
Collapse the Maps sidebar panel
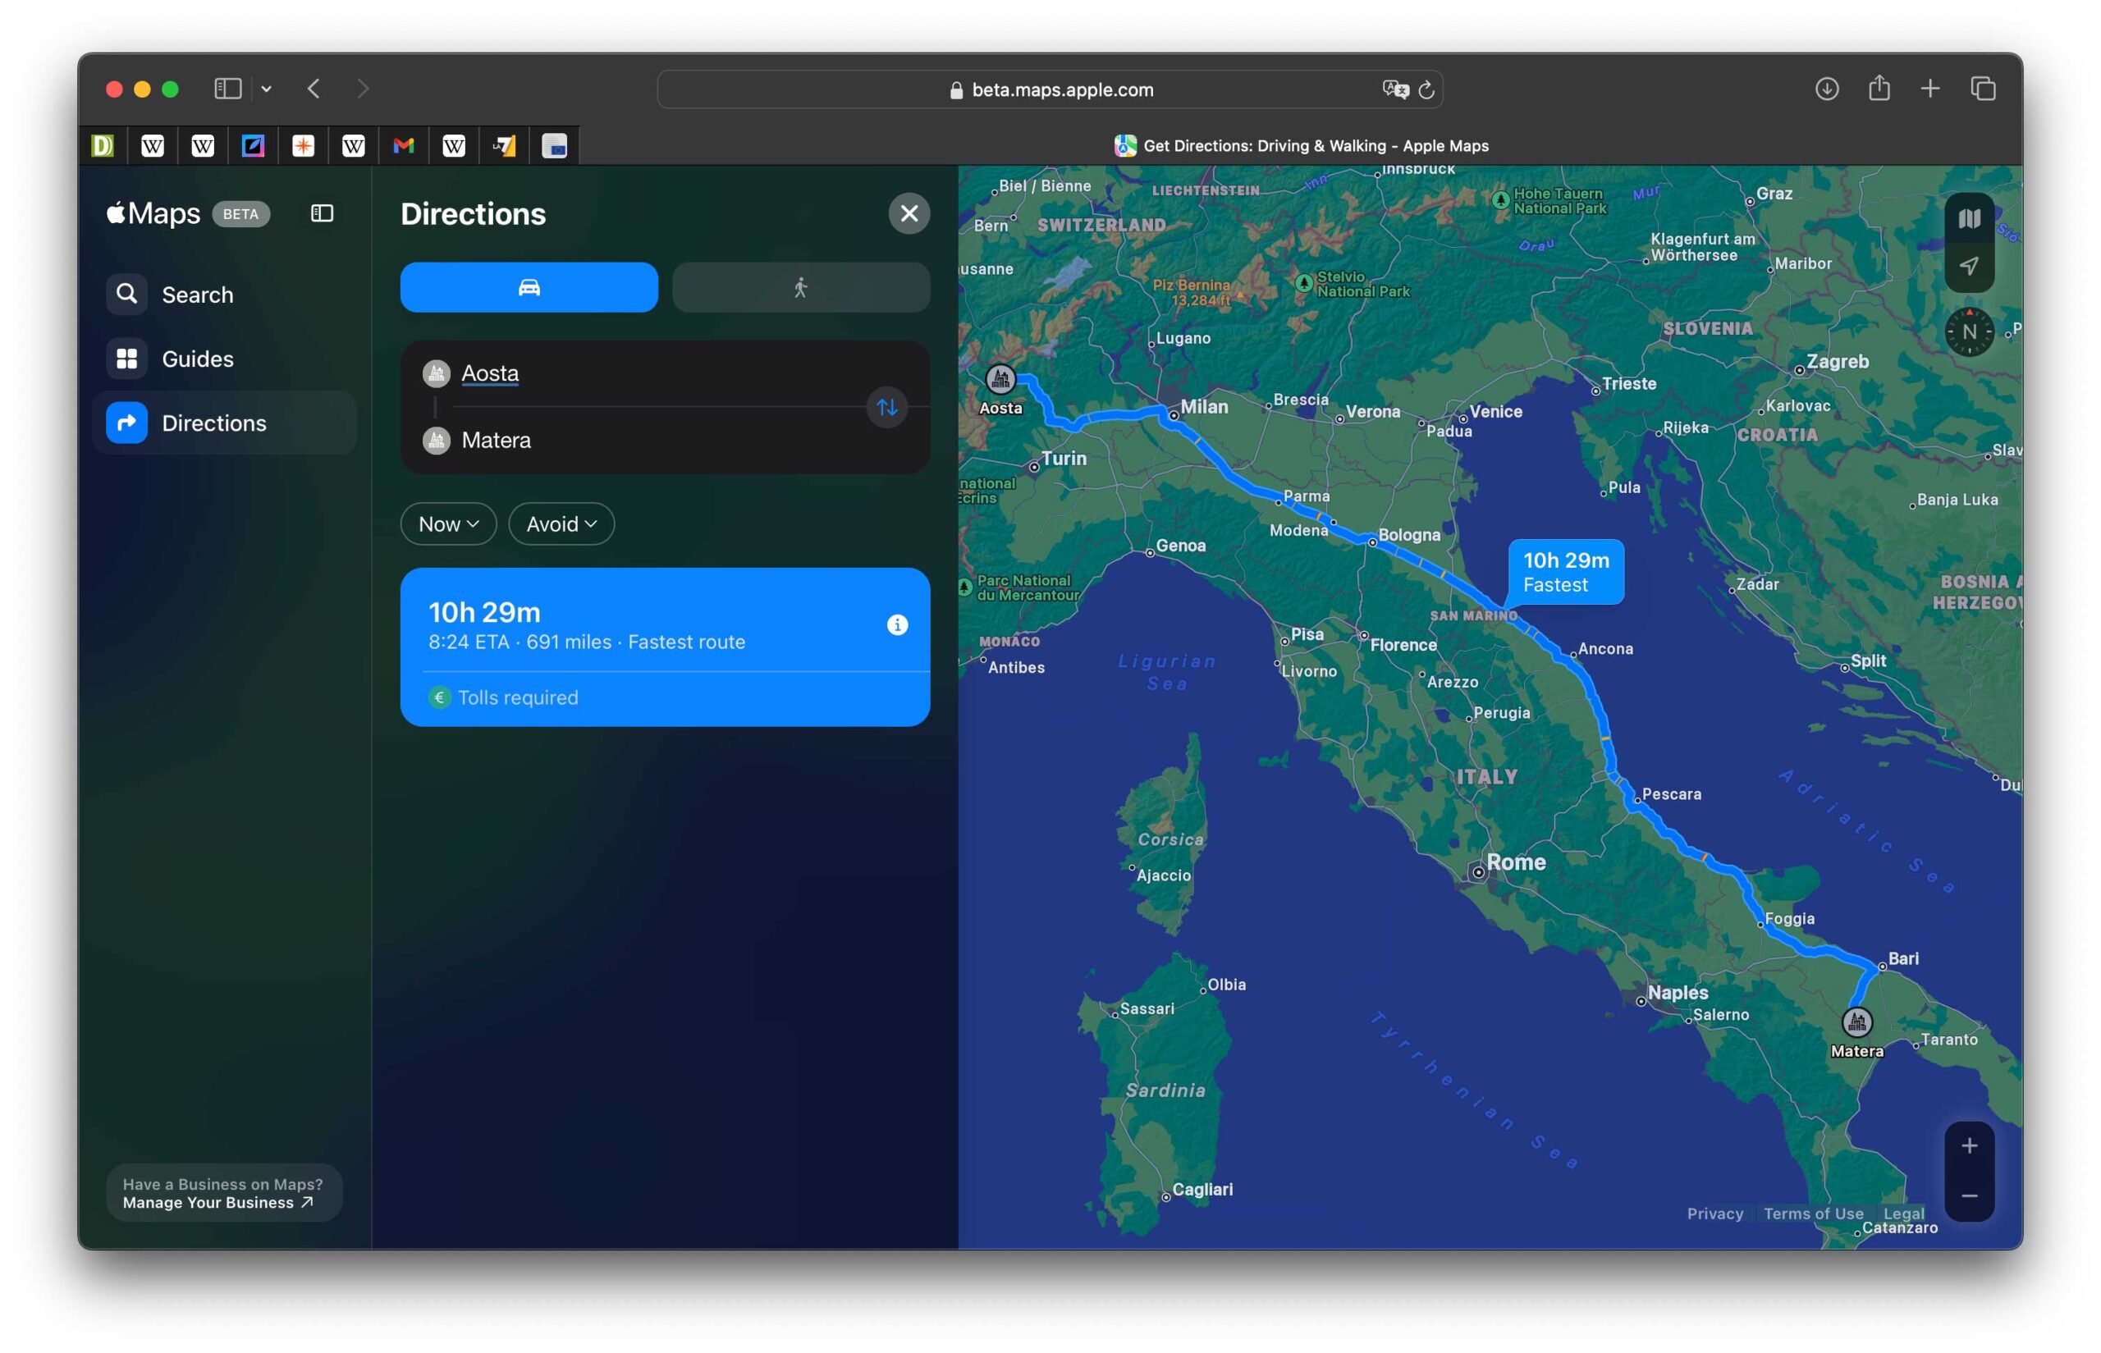click(322, 213)
